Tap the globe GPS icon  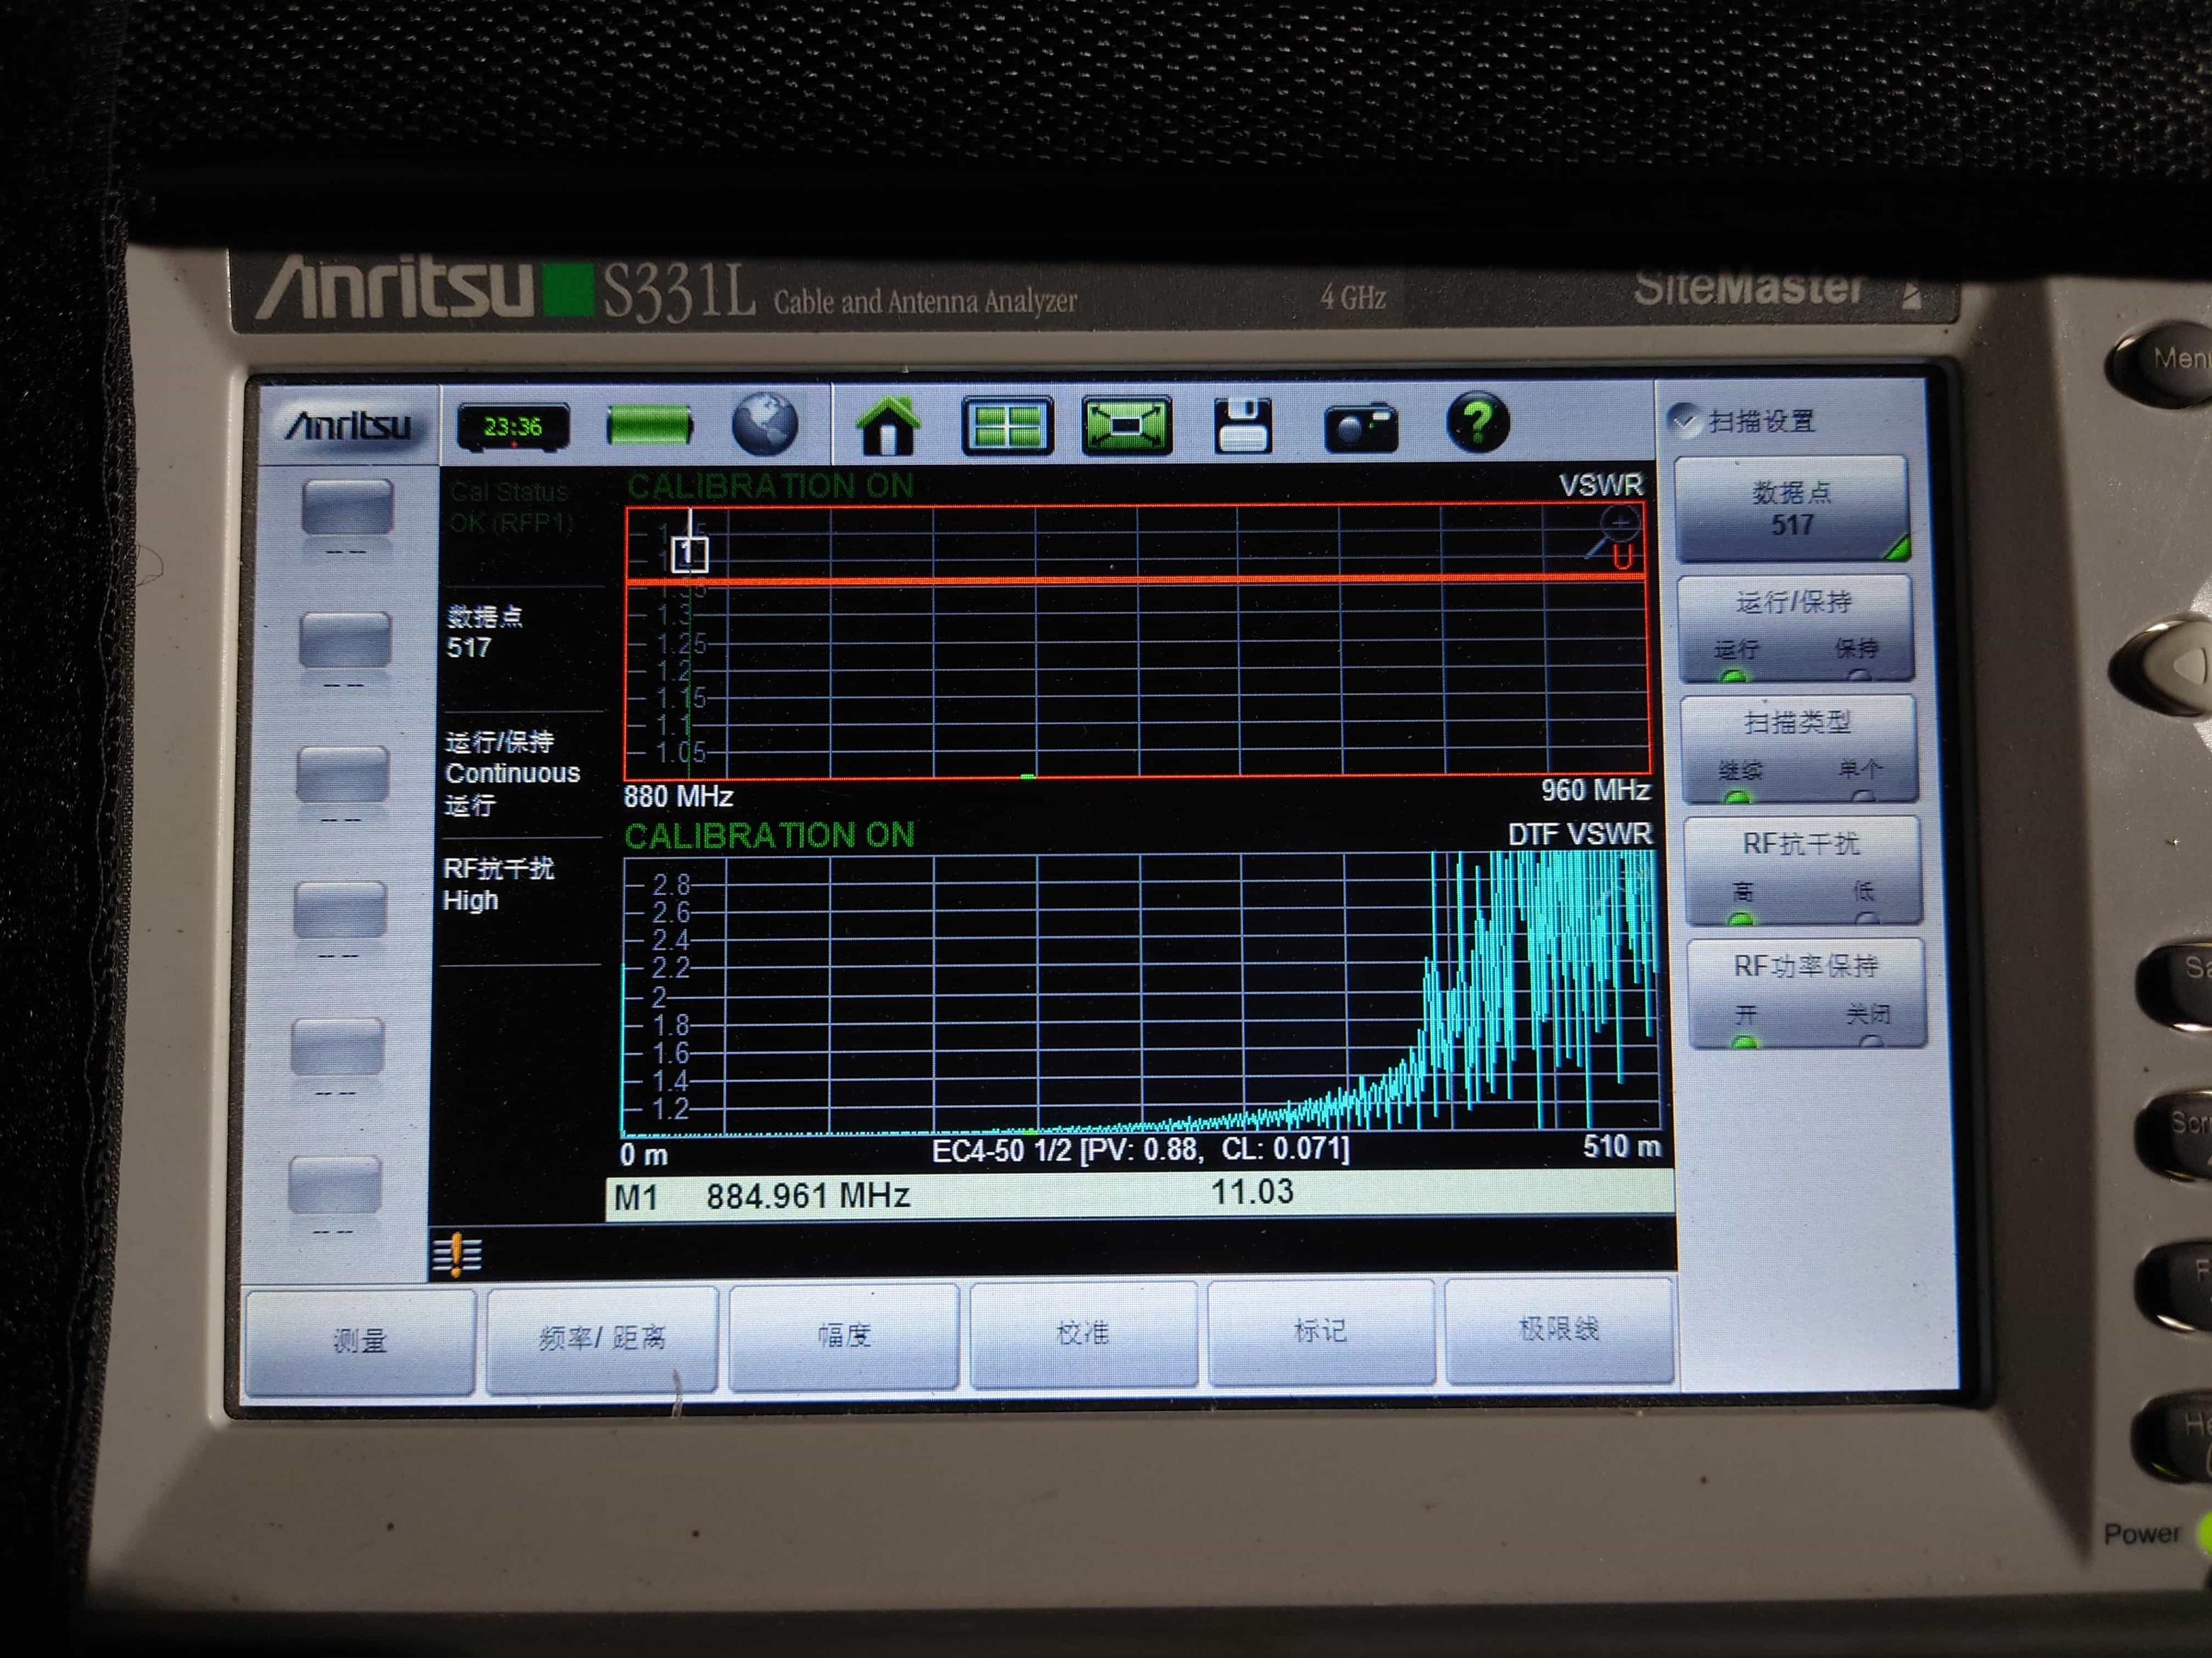(x=765, y=424)
